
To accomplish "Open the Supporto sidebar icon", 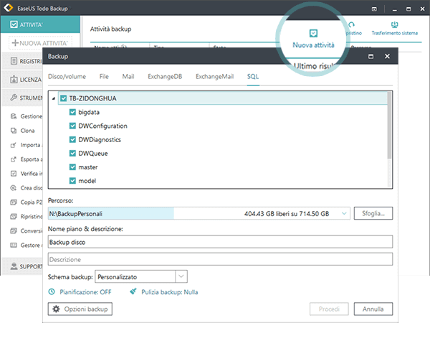I will (14, 266).
